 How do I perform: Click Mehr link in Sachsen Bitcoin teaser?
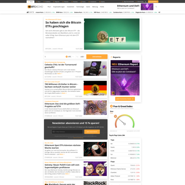64,93
